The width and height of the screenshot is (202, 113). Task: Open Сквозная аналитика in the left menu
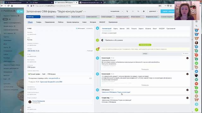(x=11, y=30)
